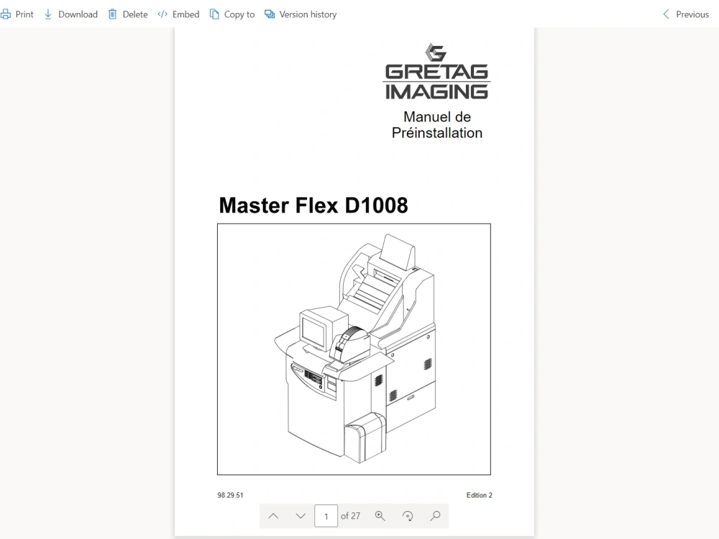The width and height of the screenshot is (719, 539).
Task: Click the 'Master Flex D1008' title
Action: click(313, 206)
